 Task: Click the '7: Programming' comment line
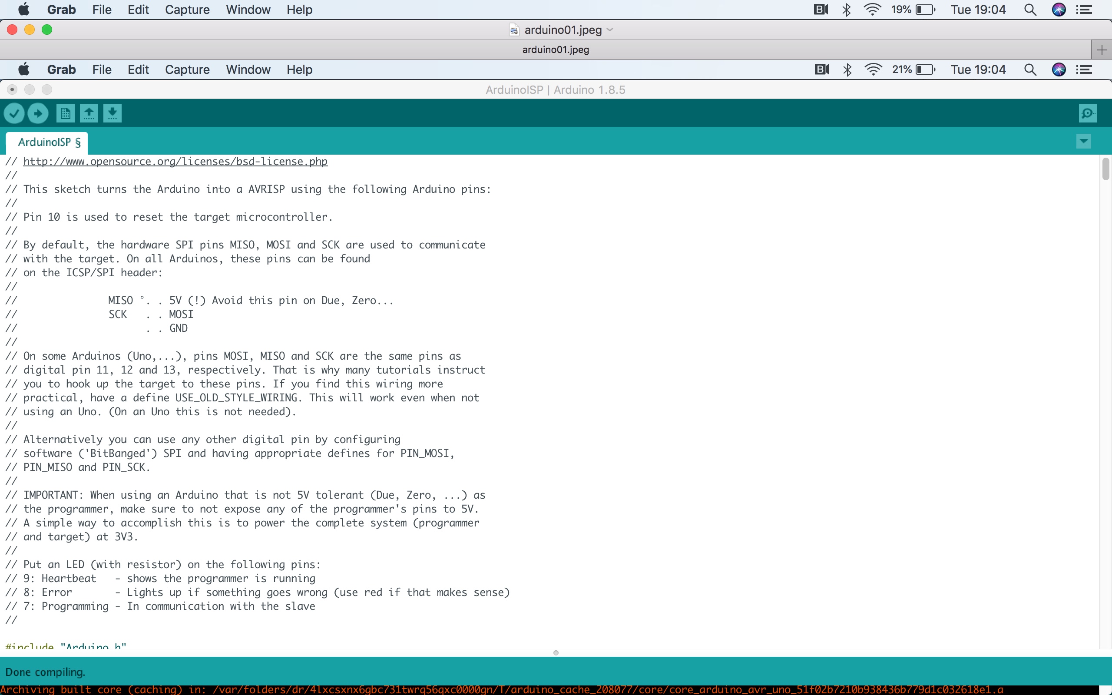[160, 606]
